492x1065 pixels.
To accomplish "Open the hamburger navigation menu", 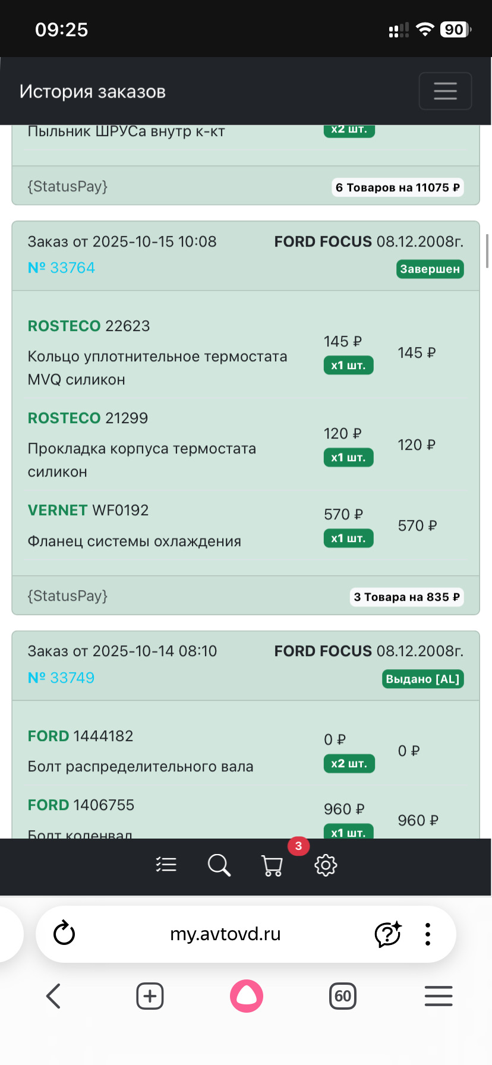I will point(445,91).
